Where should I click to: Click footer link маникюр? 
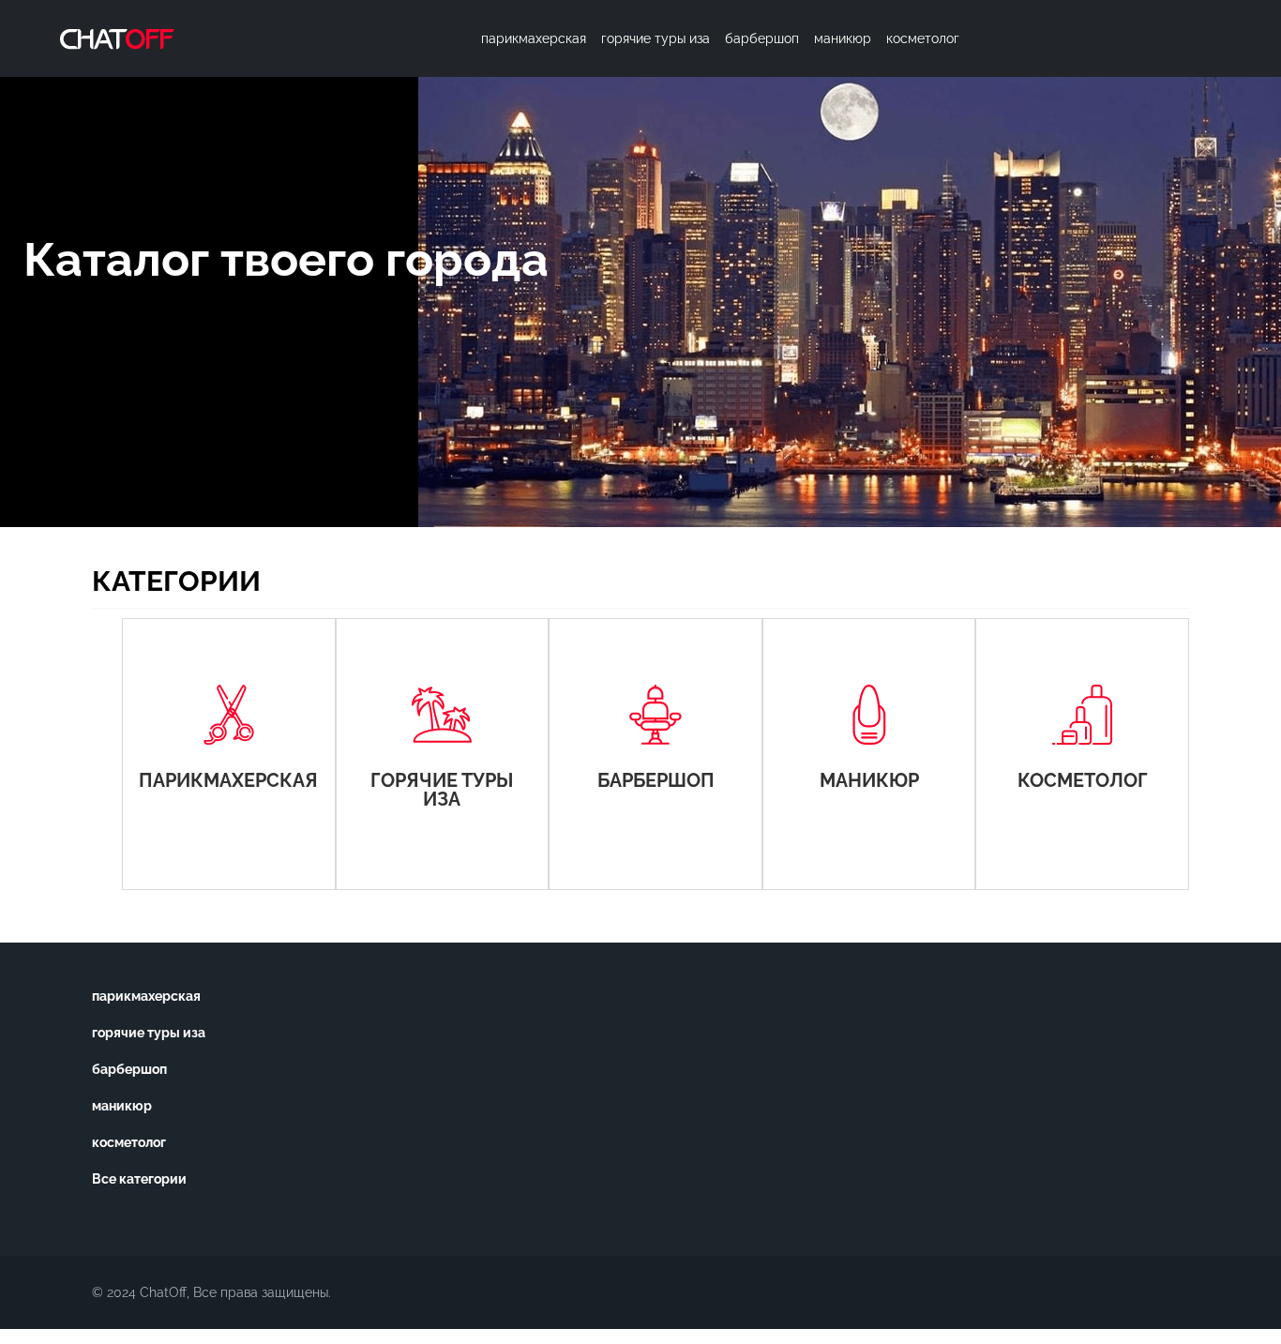pyautogui.click(x=122, y=1106)
